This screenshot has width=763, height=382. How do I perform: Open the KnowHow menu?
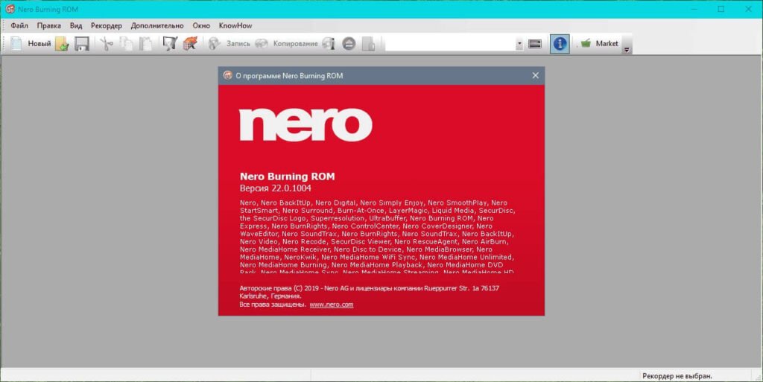tap(235, 26)
